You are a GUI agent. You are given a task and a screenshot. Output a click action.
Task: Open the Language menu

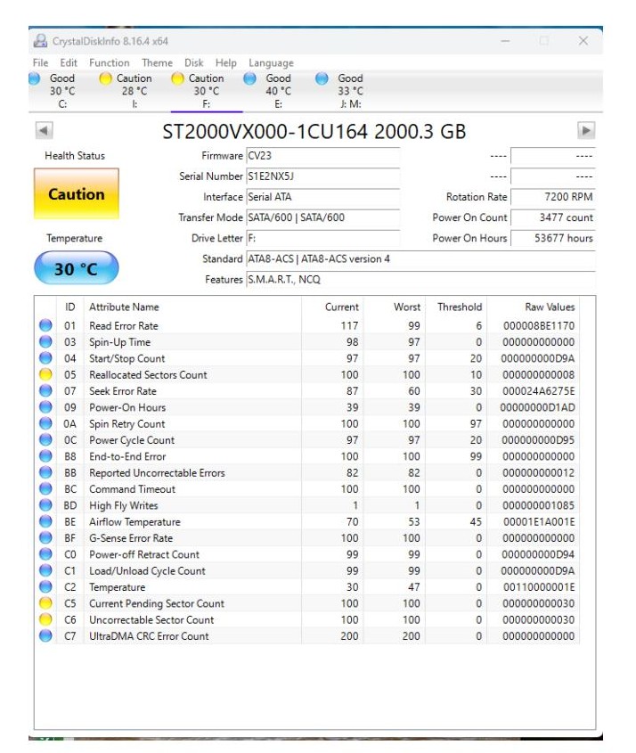coord(271,63)
